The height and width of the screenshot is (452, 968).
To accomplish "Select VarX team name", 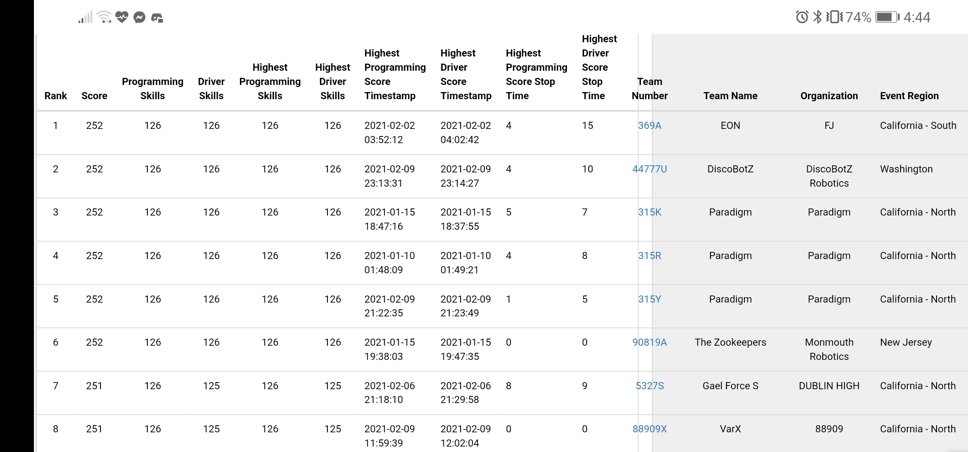I will click(730, 429).
